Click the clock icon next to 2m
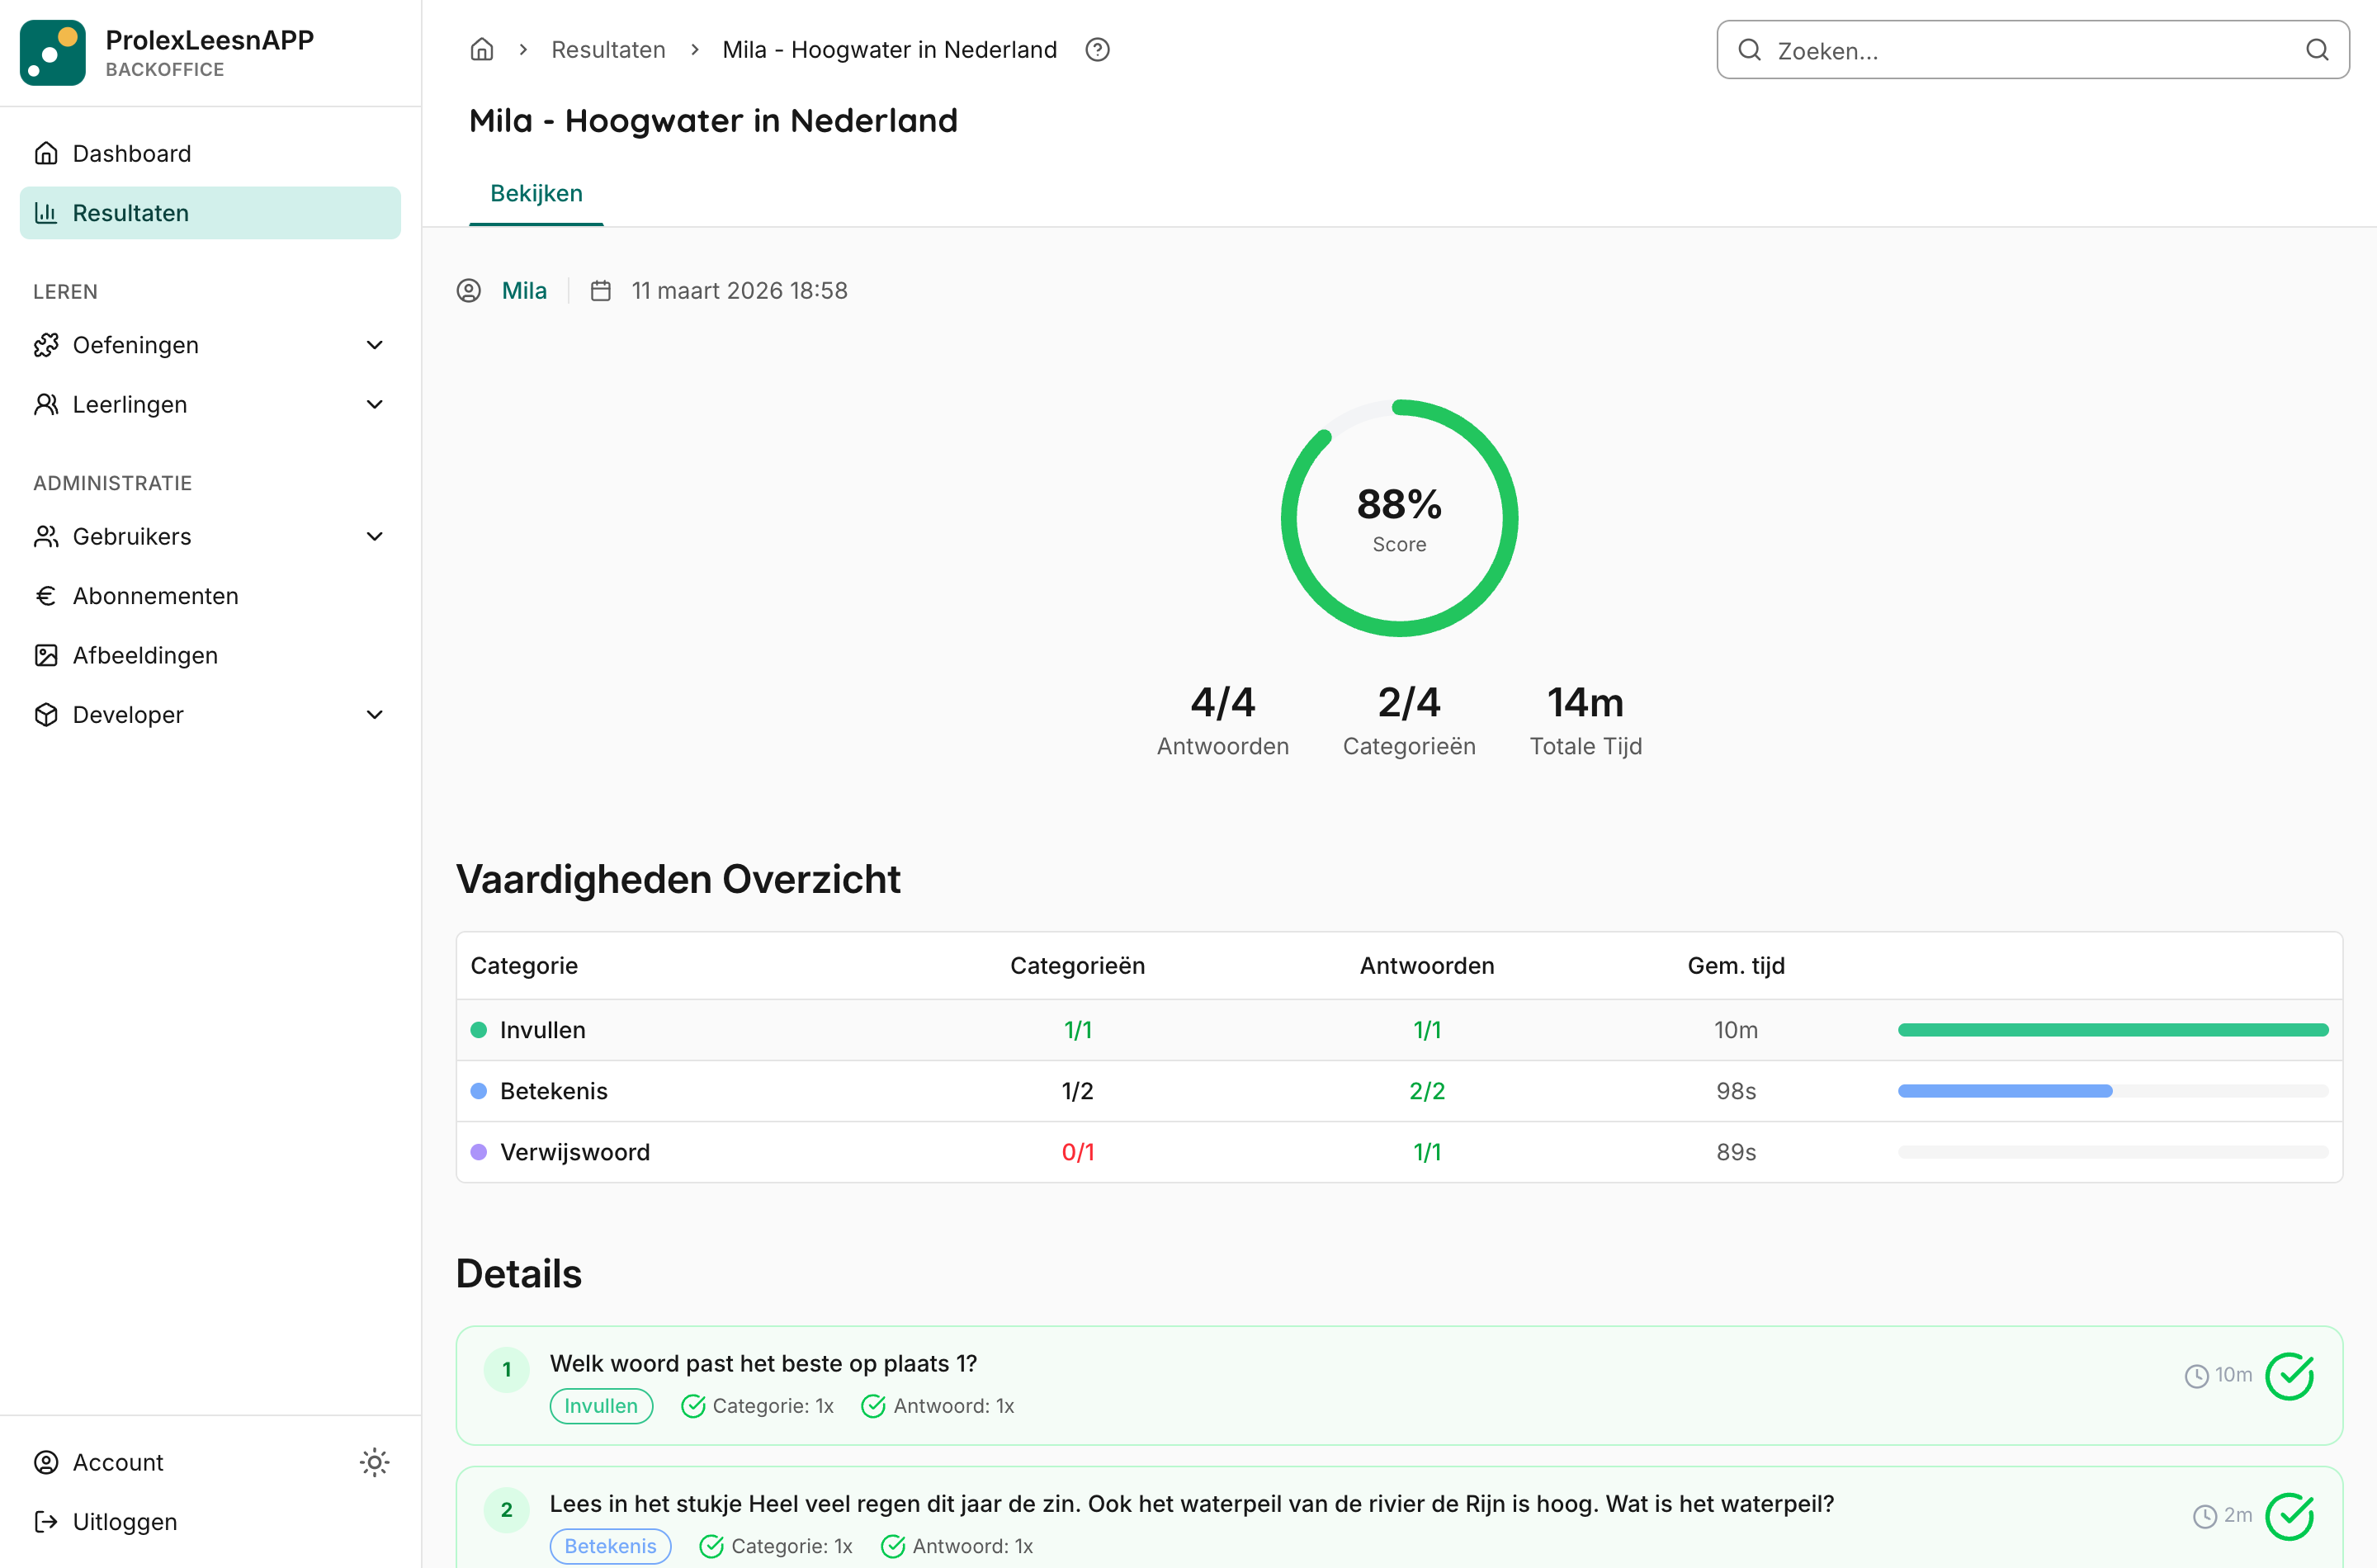This screenshot has width=2377, height=1568. pos(2204,1516)
